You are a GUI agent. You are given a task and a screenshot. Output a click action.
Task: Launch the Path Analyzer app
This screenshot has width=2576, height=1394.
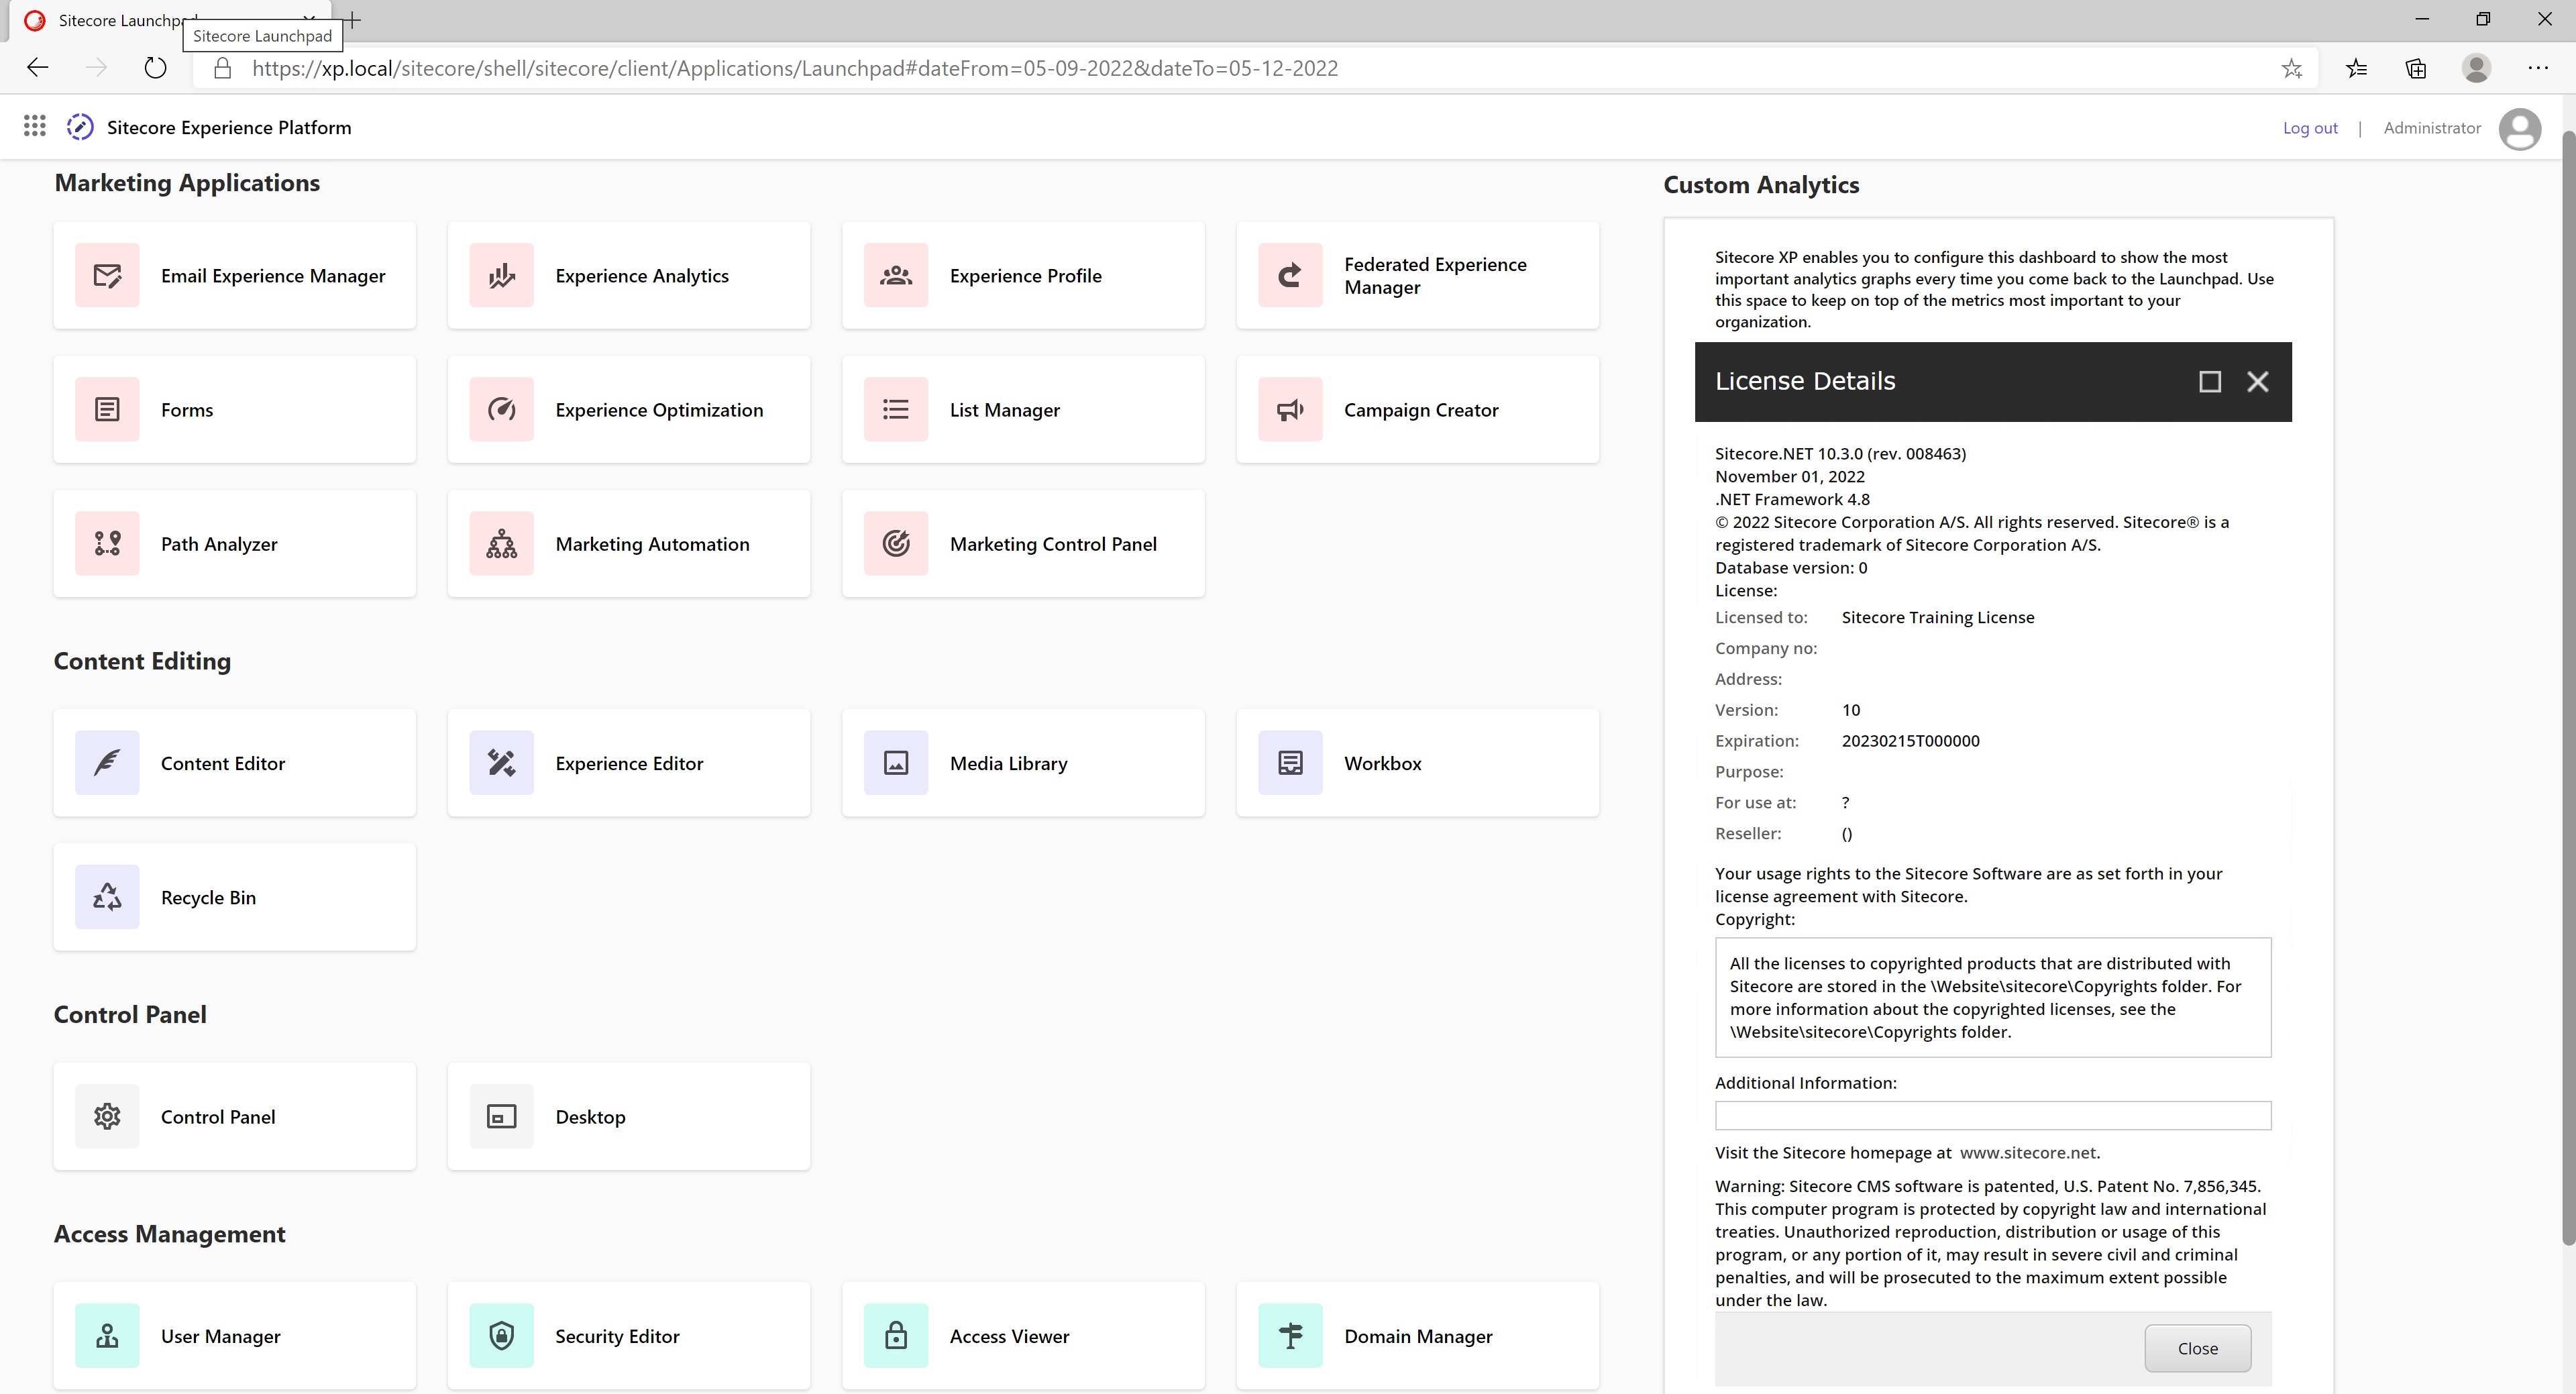coord(234,543)
